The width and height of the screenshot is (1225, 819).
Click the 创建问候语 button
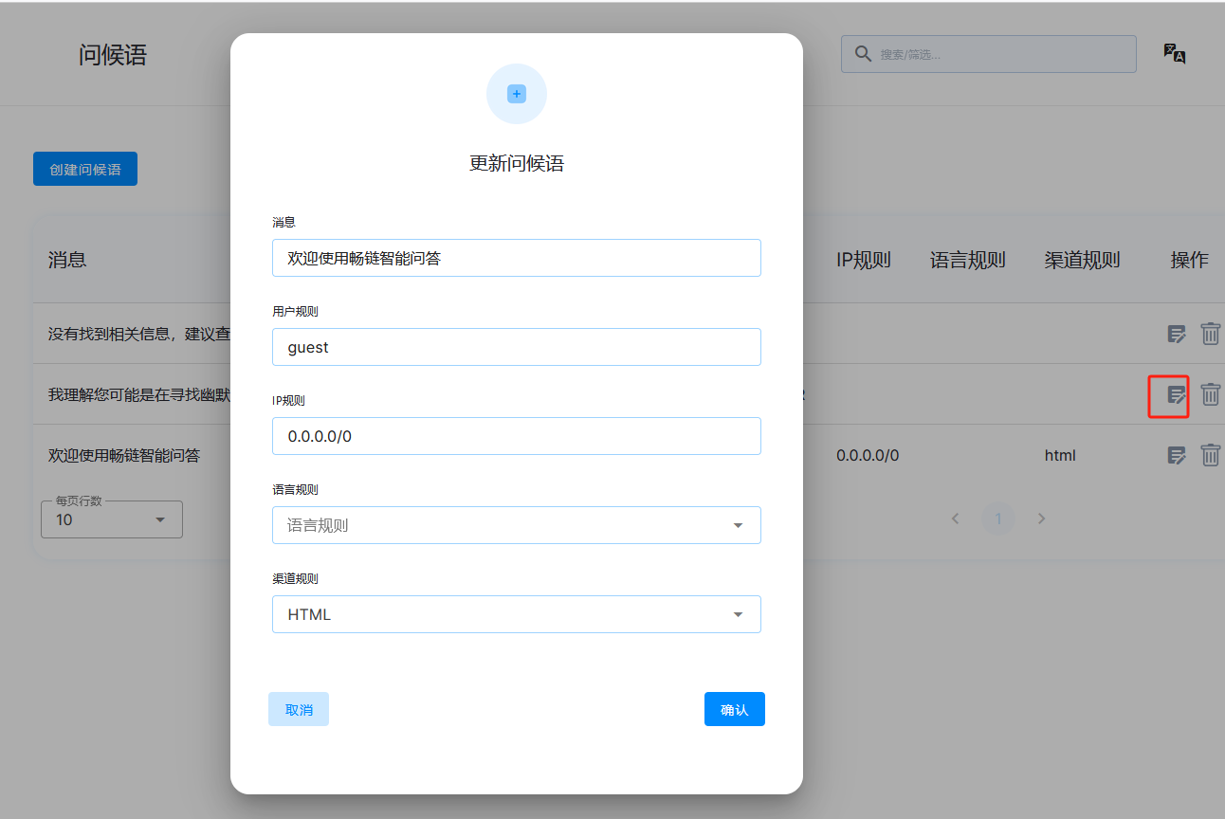point(85,169)
